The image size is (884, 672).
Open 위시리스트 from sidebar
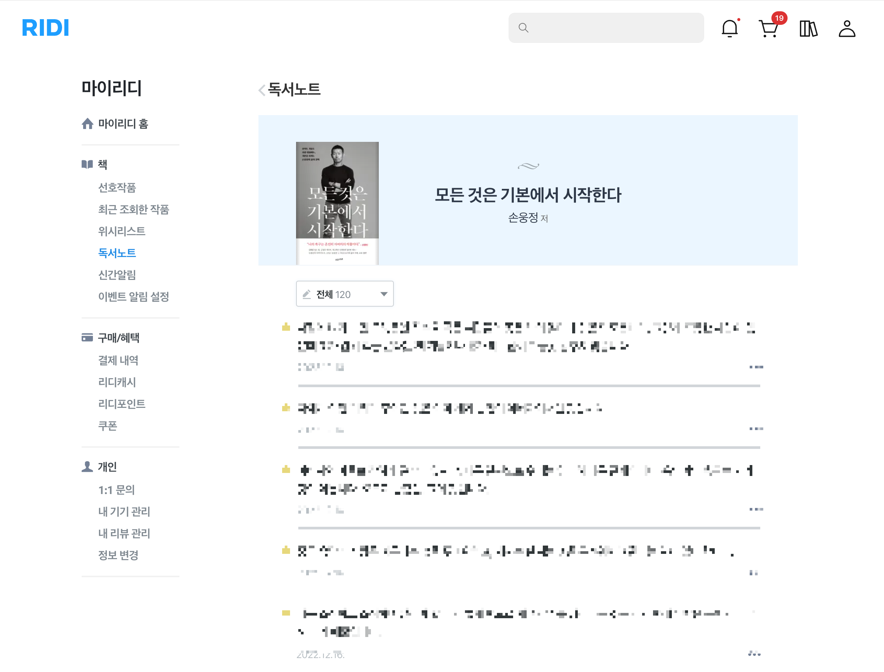point(122,231)
